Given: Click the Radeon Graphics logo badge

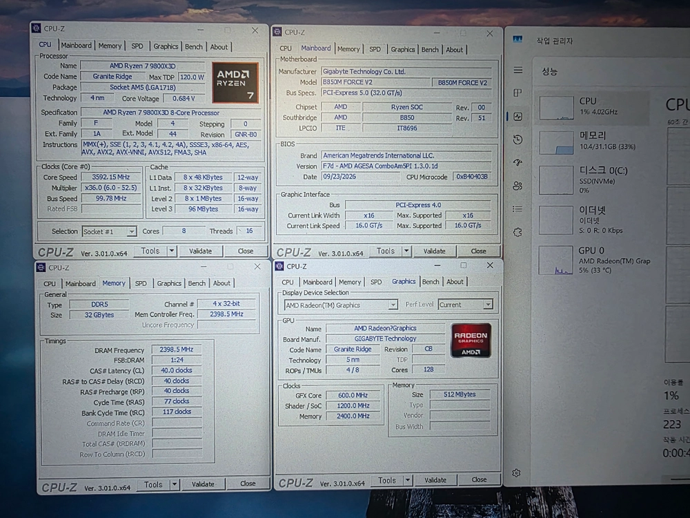Looking at the screenshot, I should (x=471, y=340).
